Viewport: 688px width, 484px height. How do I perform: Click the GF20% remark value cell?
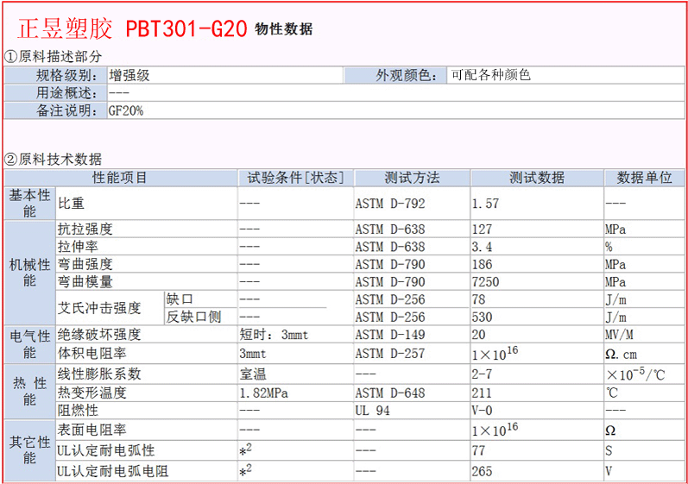pyautogui.click(x=126, y=110)
